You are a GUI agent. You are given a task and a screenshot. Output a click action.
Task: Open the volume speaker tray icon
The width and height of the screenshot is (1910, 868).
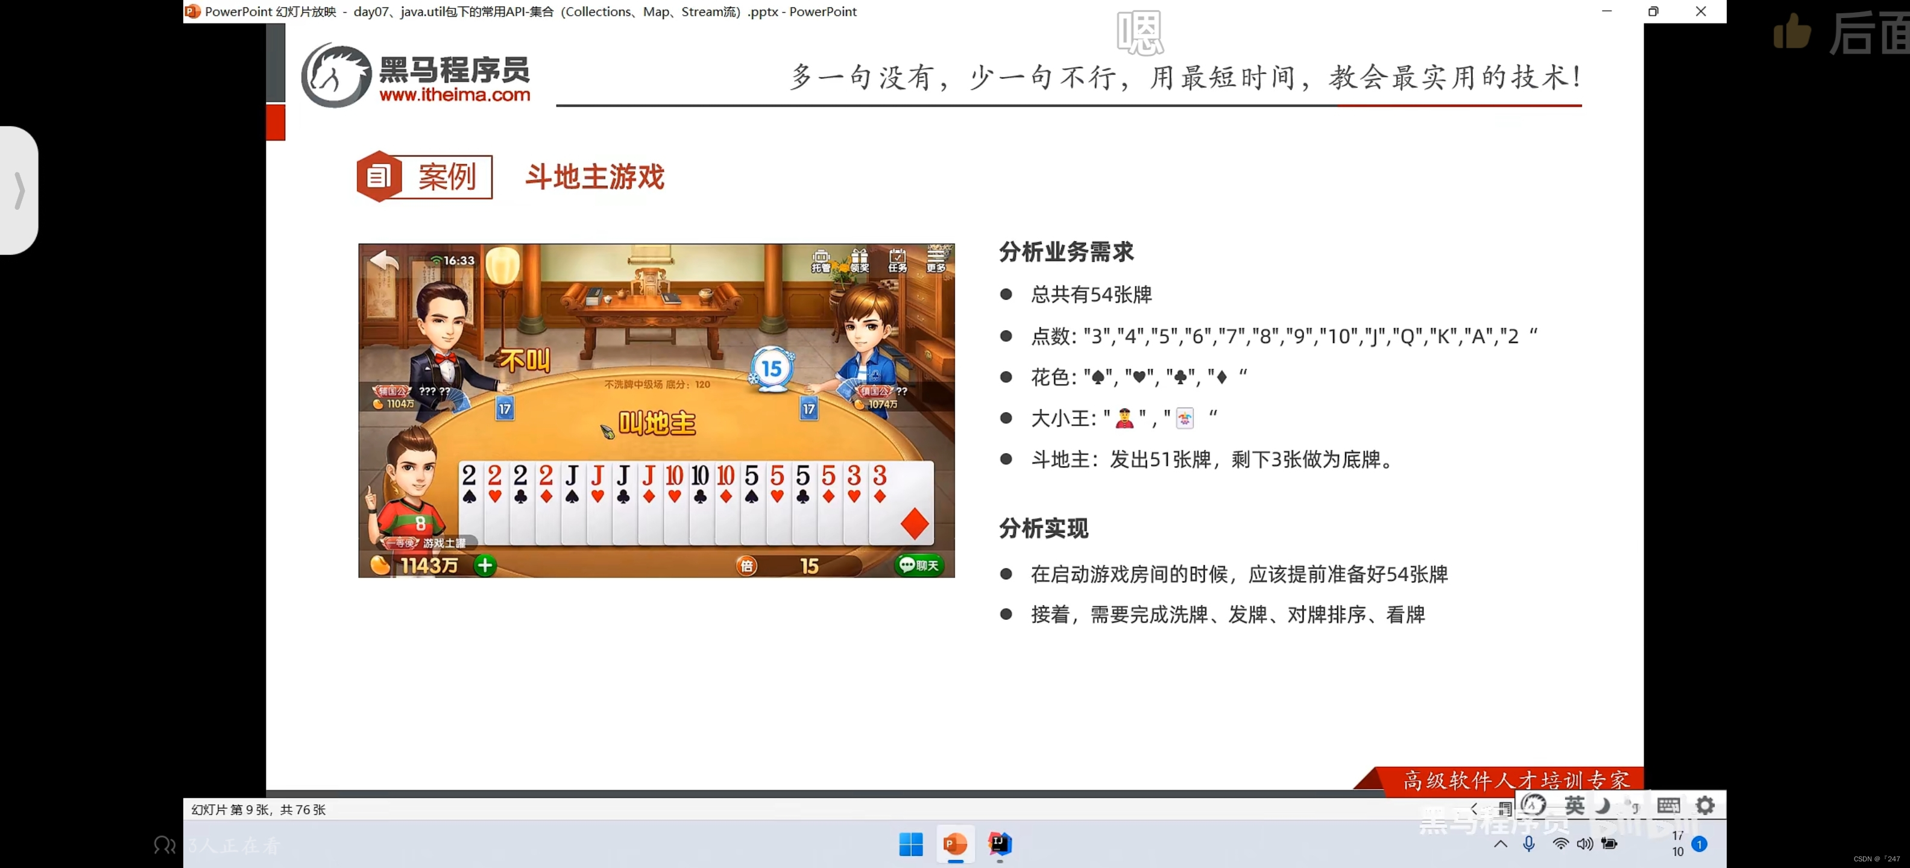click(1584, 843)
